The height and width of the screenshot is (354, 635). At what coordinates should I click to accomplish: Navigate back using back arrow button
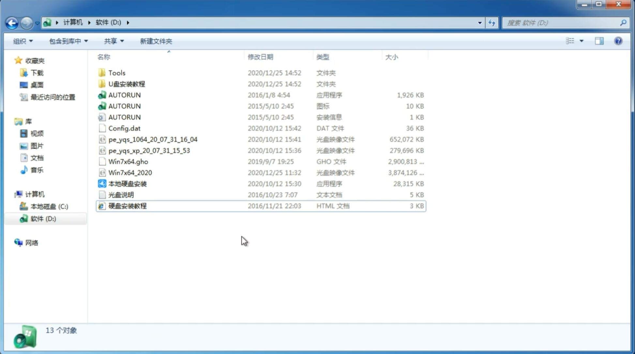click(x=12, y=22)
